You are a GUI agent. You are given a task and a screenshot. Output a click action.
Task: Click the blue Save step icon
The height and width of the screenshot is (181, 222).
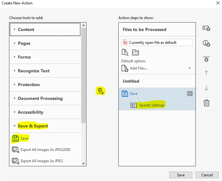click(125, 94)
